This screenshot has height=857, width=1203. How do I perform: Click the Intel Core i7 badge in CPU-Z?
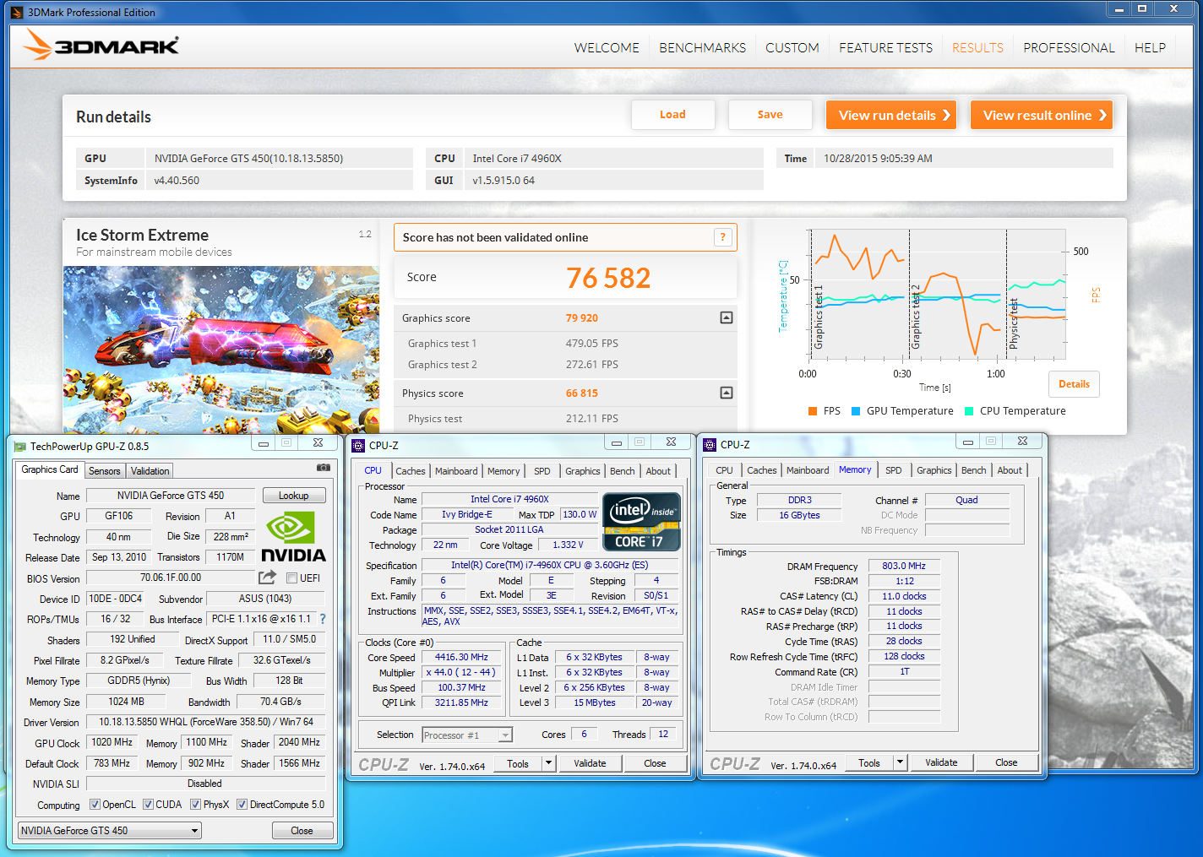point(641,521)
